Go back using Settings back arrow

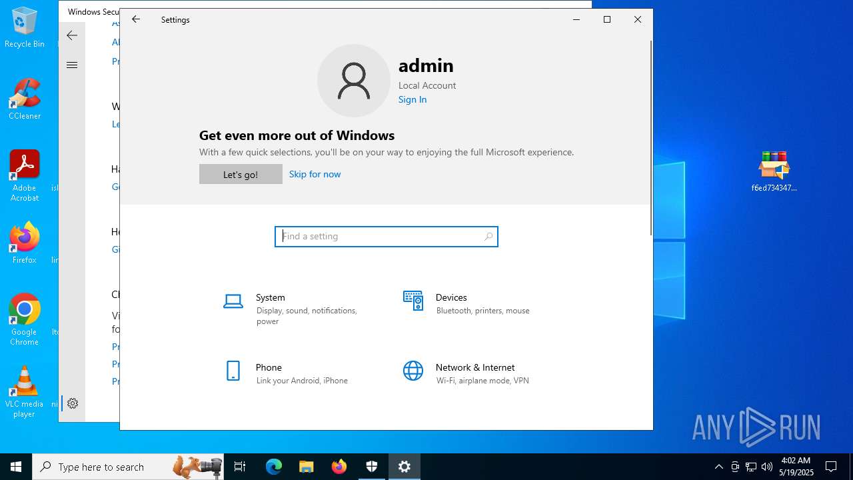pyautogui.click(x=136, y=19)
